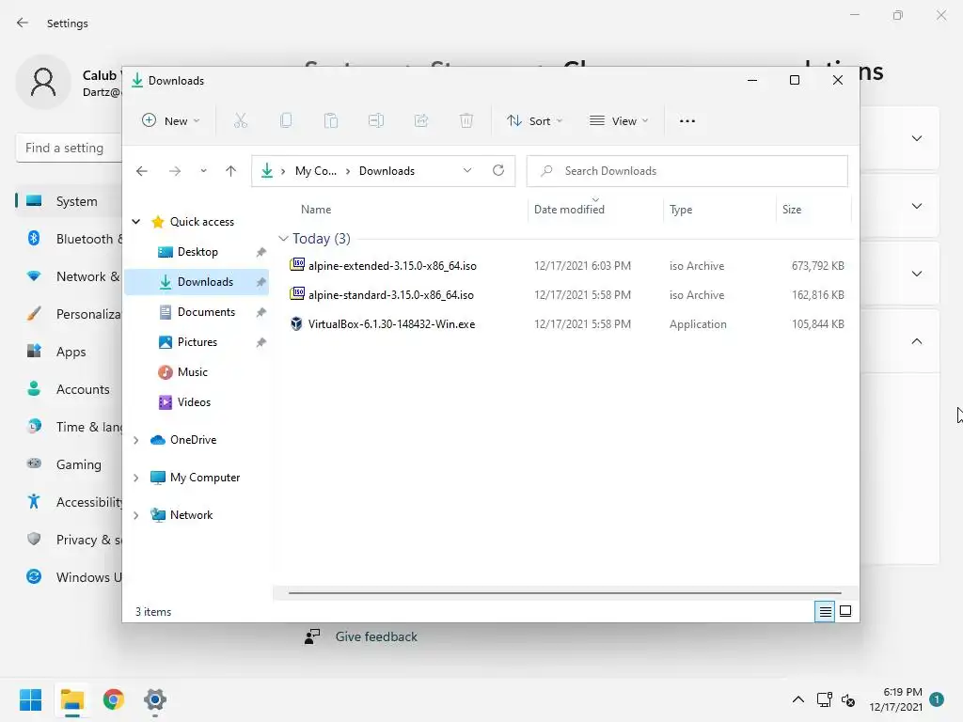Click Find a setting search box
The height and width of the screenshot is (722, 963).
[70, 148]
